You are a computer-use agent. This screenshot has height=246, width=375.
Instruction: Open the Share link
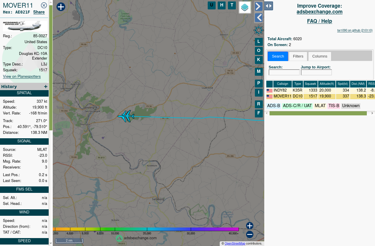(39, 12)
